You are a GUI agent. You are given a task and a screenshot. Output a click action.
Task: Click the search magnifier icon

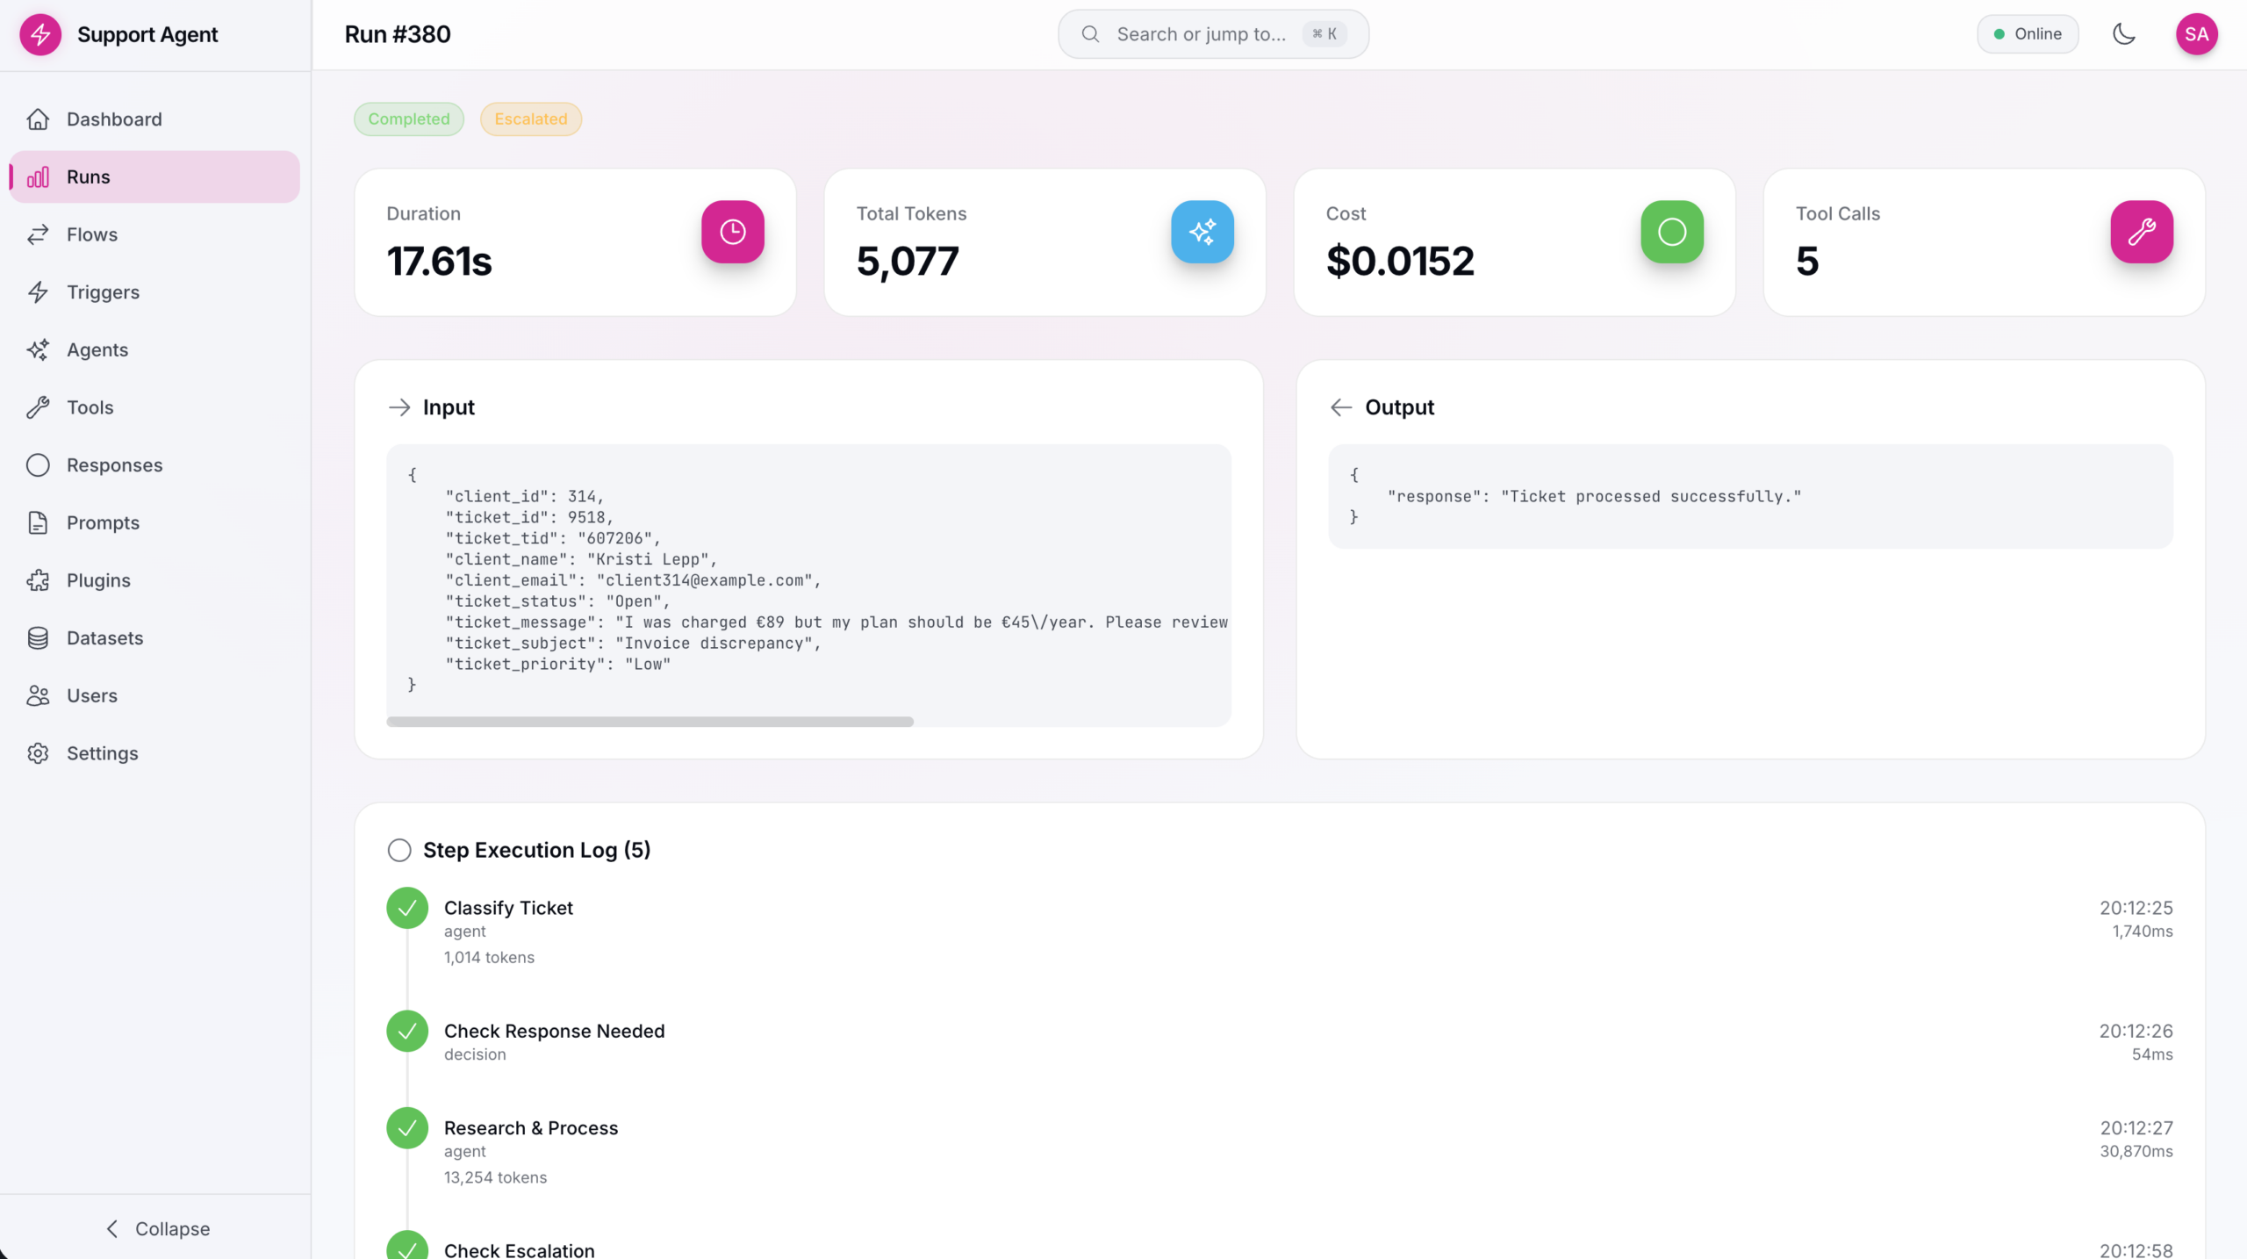coord(1090,34)
